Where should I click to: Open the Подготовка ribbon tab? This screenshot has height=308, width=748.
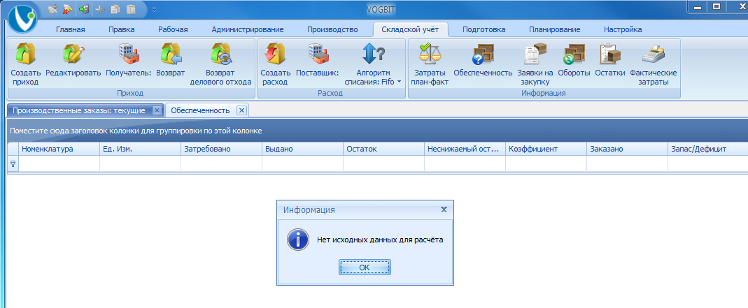[484, 29]
